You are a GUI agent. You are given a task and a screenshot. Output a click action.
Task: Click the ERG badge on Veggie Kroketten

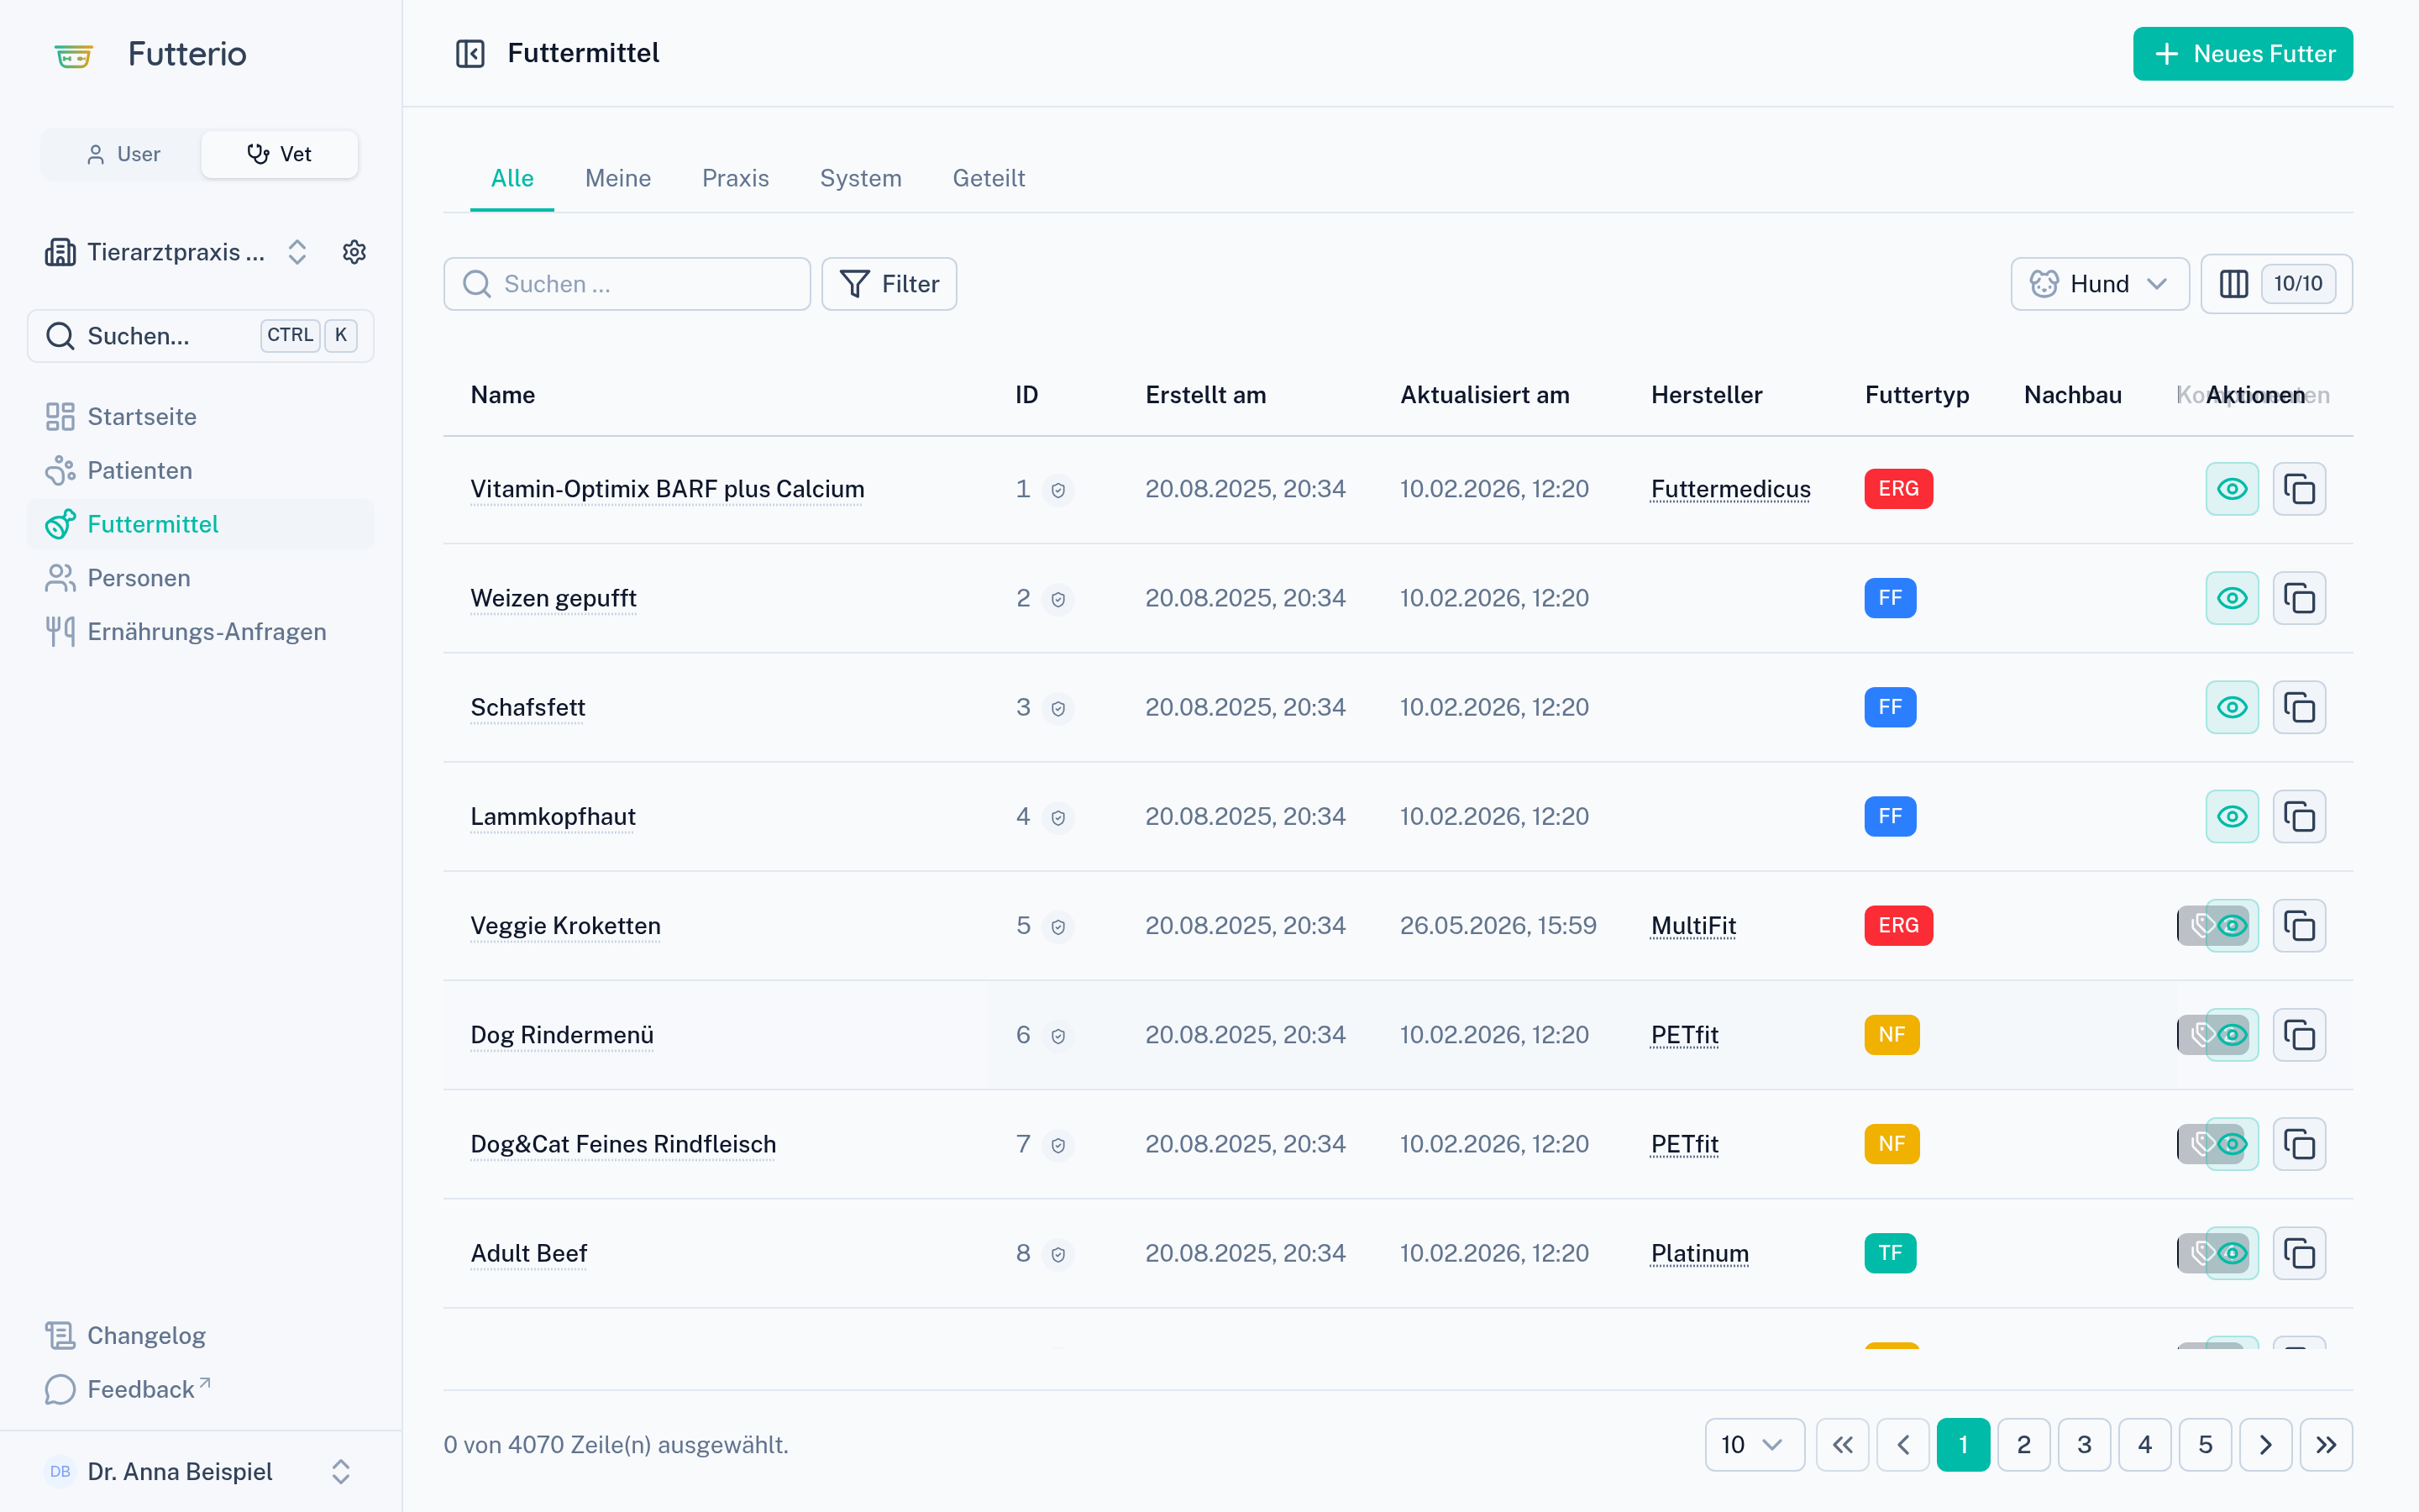click(x=1898, y=926)
